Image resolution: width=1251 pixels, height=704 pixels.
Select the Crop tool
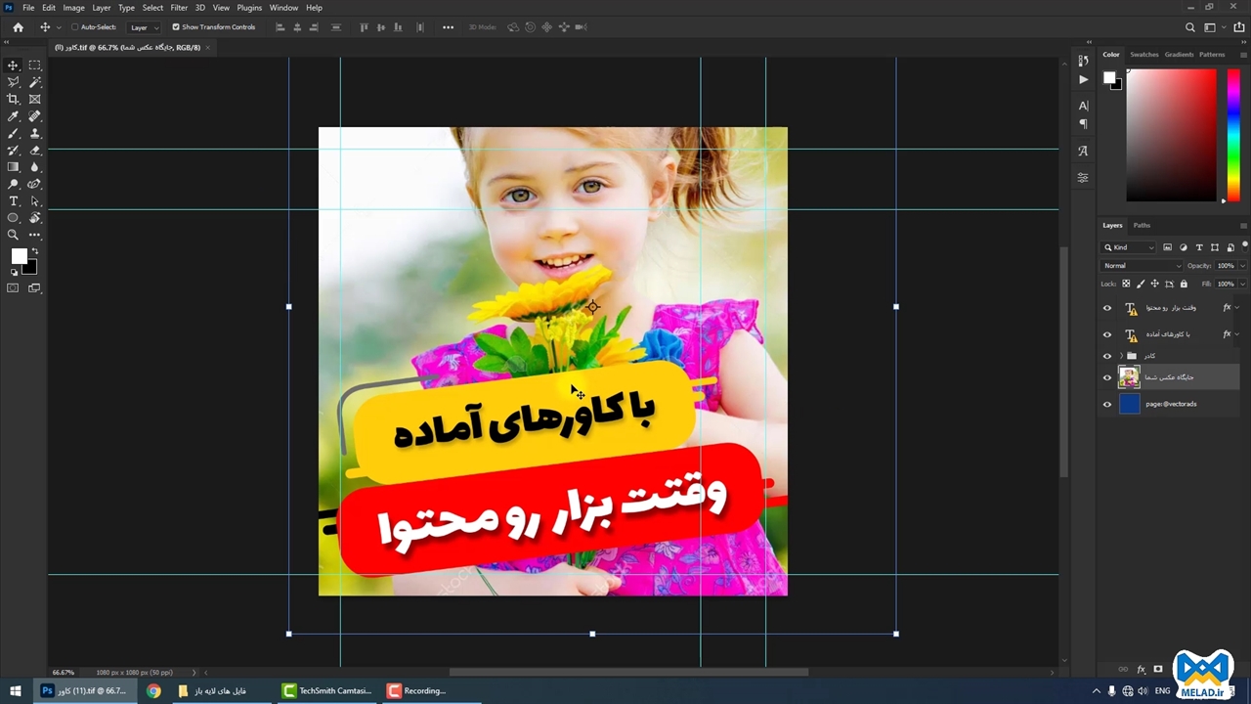pos(14,99)
